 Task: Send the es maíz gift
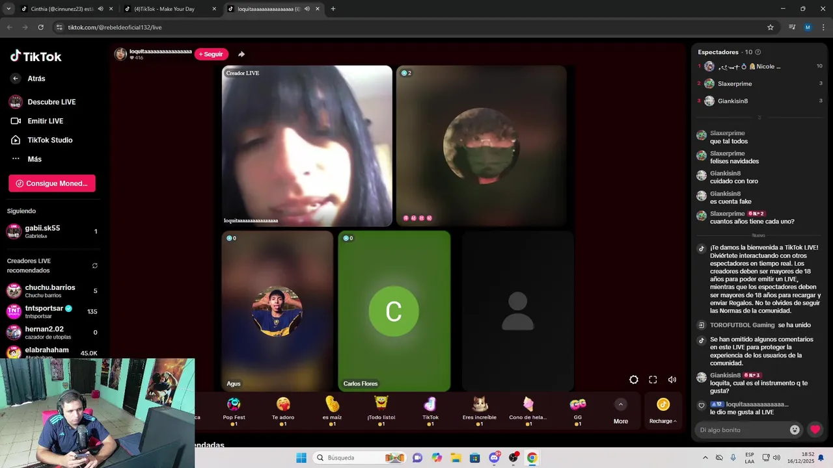(x=332, y=410)
